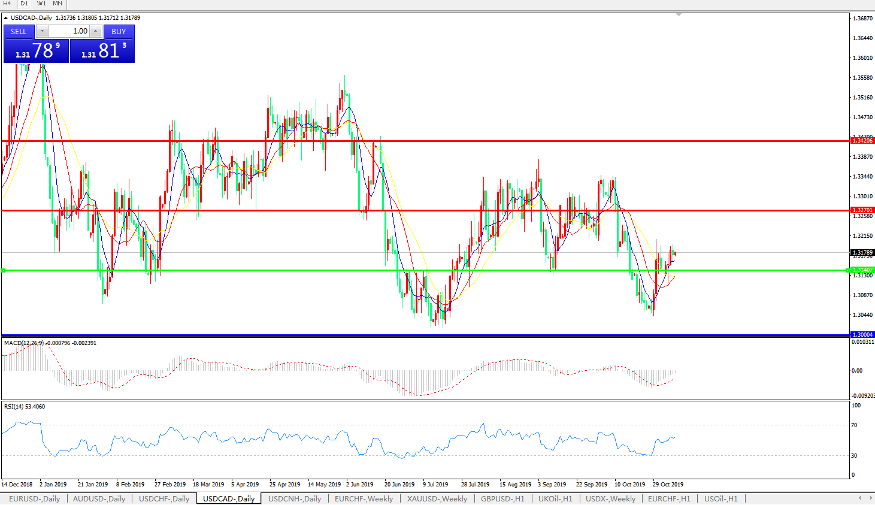
Task: Click the red 1.34206 price level label
Action: pyautogui.click(x=862, y=140)
